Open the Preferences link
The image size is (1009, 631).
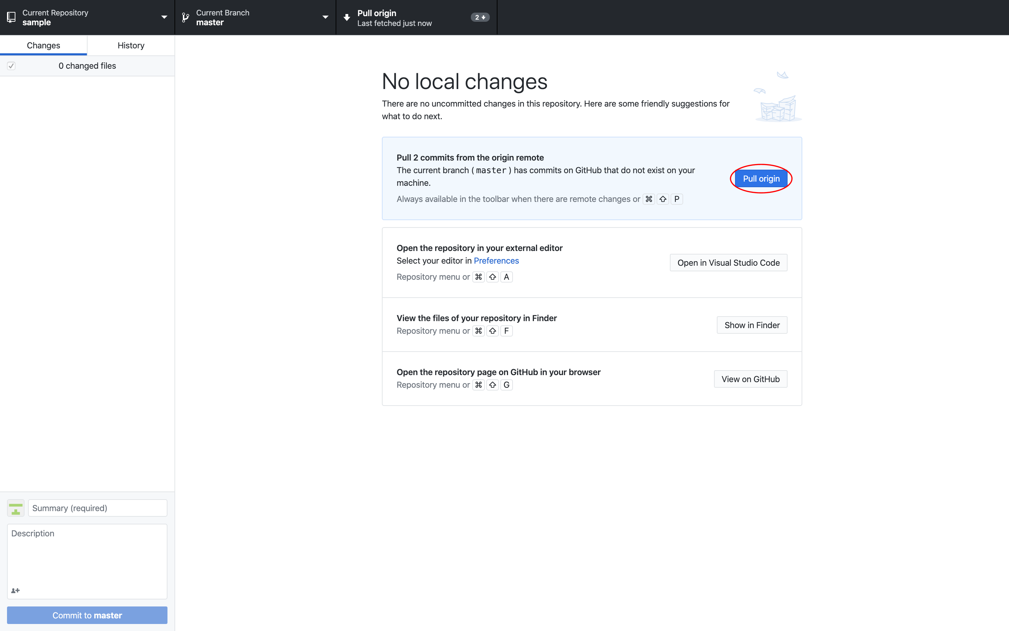click(x=496, y=260)
